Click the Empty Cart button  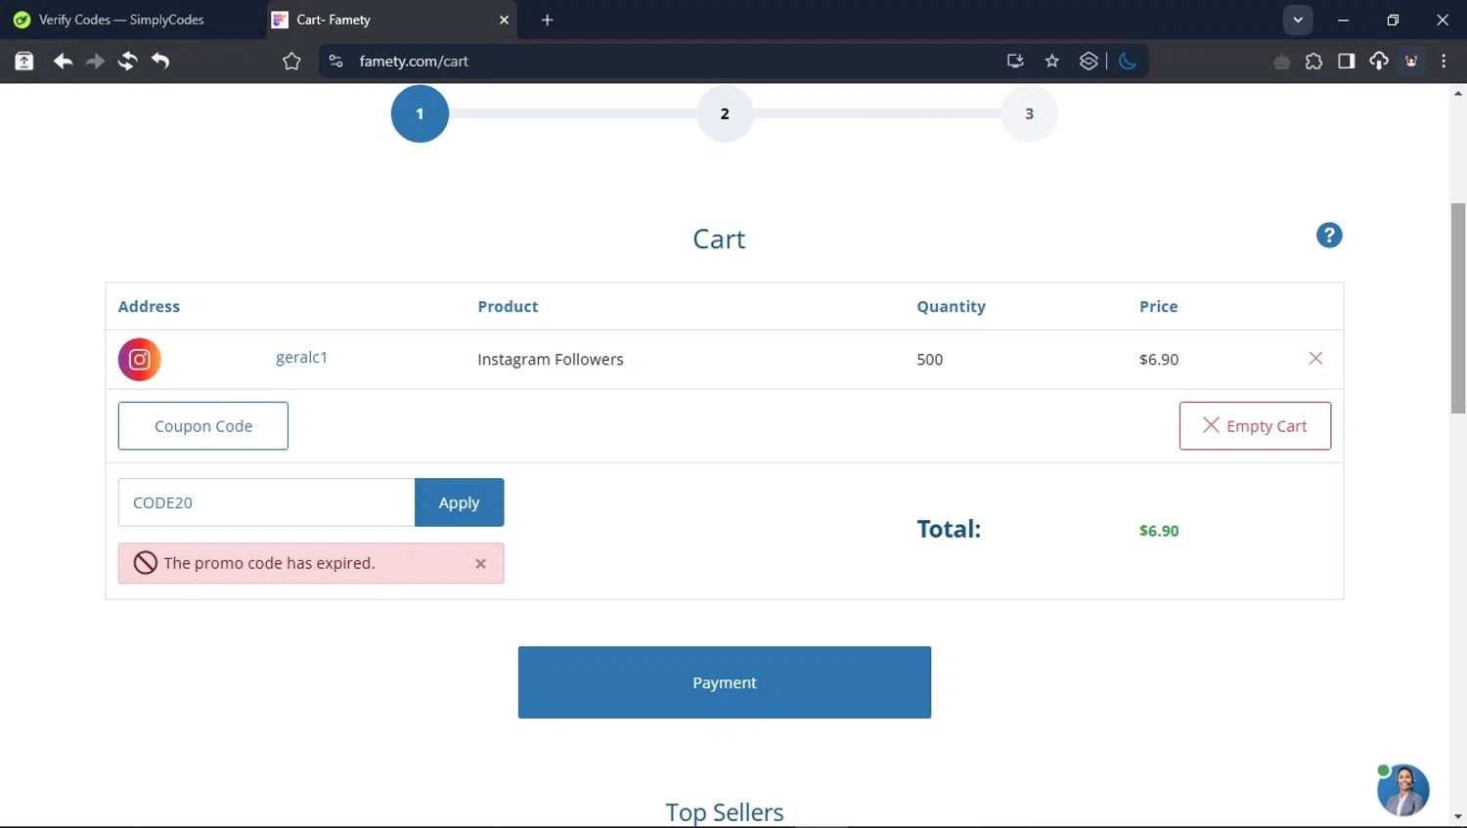pos(1255,426)
